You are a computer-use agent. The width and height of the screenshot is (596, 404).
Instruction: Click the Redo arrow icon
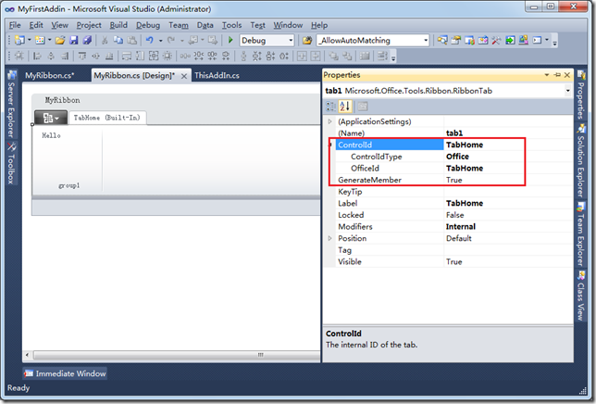171,40
